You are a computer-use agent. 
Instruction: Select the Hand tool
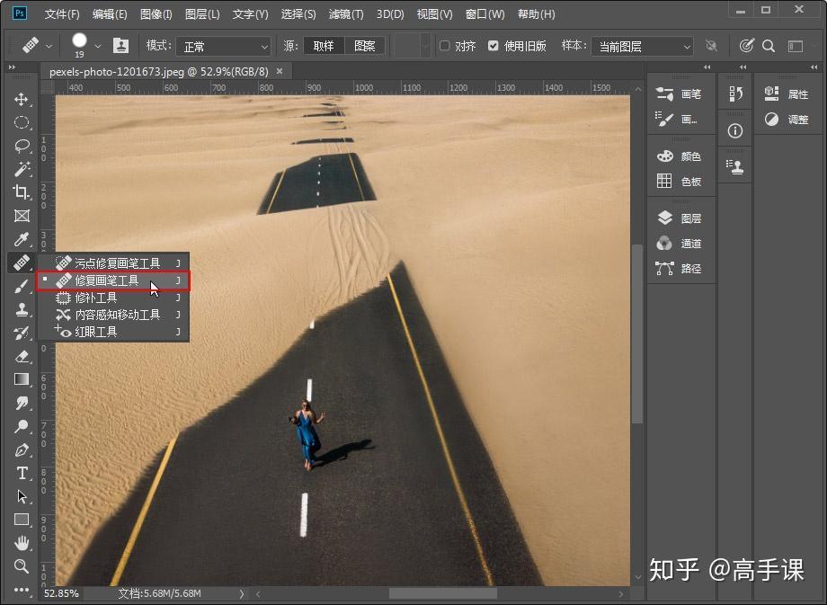point(22,543)
